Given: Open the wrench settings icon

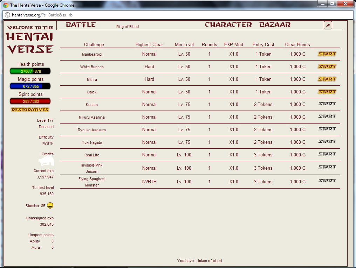Looking at the screenshot, I should point(328,25).
